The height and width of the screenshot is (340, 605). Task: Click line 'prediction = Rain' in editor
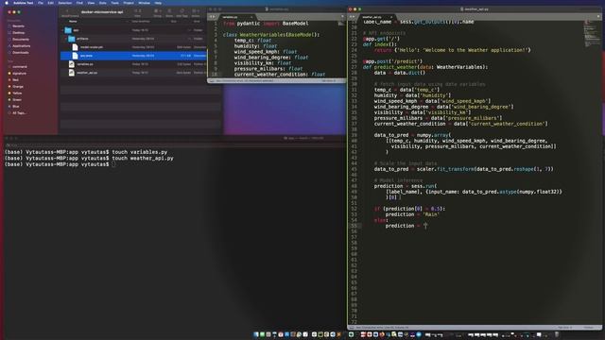click(x=412, y=214)
